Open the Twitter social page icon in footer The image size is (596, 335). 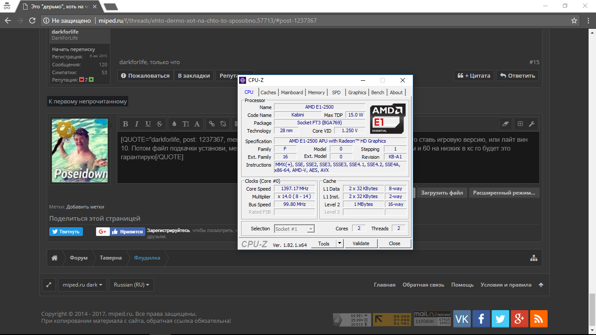pyautogui.click(x=500, y=319)
